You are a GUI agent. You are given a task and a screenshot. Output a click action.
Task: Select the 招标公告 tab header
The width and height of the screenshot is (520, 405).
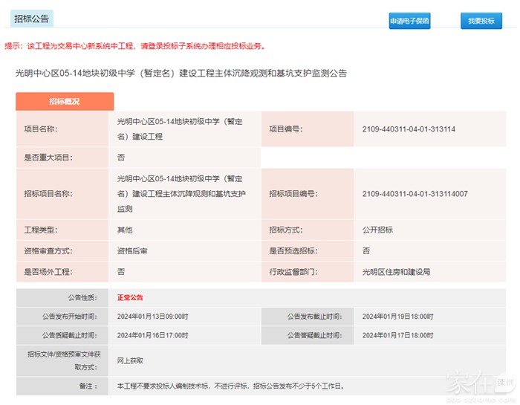pyautogui.click(x=32, y=19)
